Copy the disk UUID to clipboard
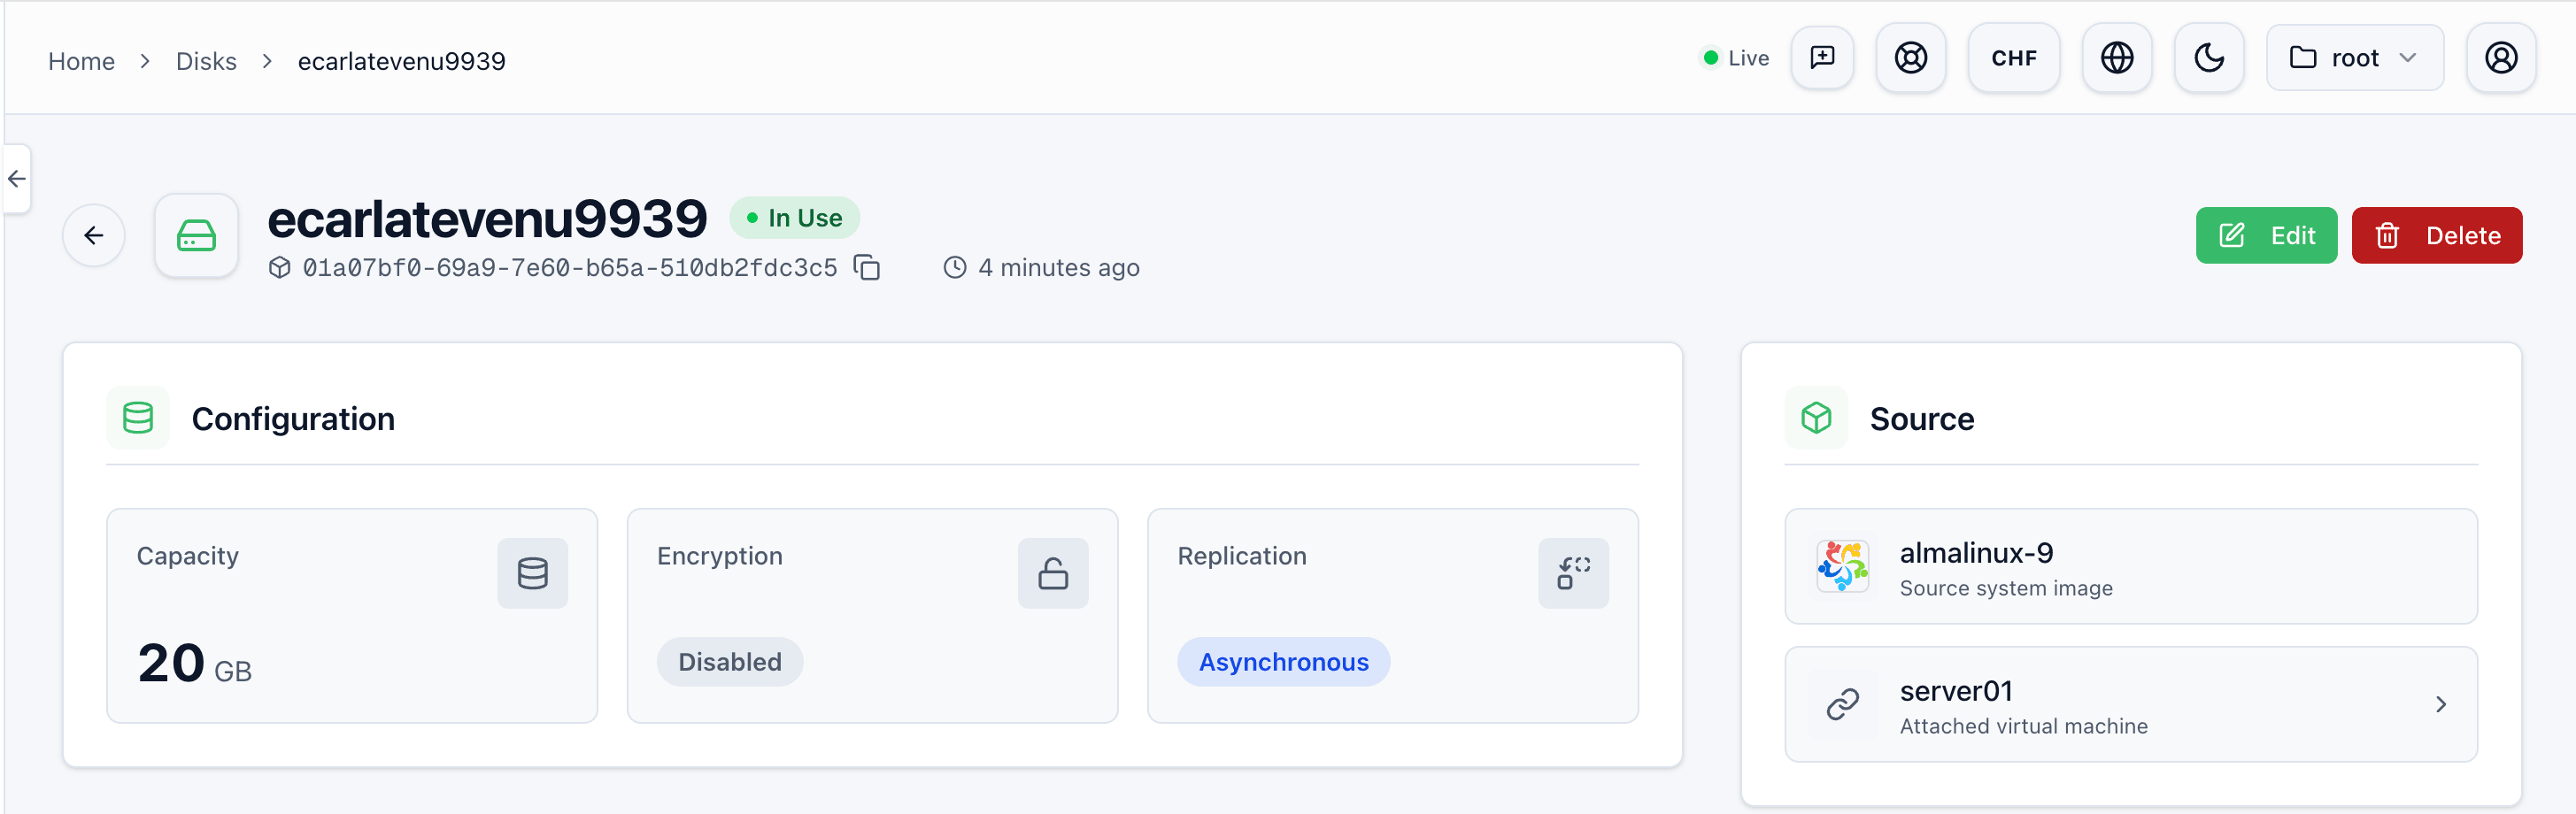 [866, 268]
